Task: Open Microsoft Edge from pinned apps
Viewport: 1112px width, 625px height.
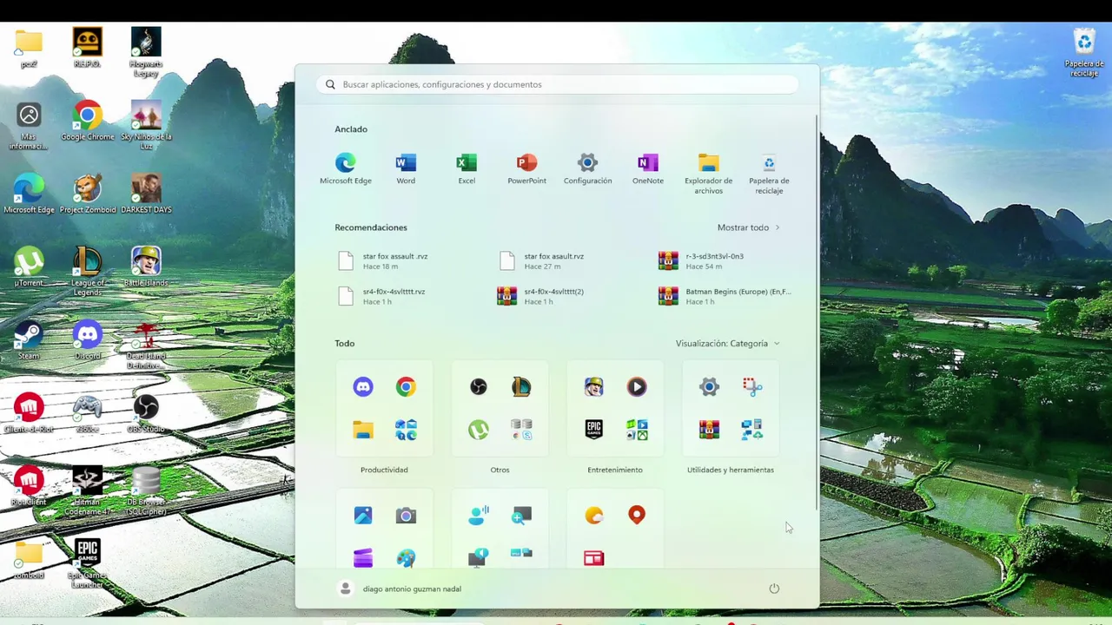Action: [345, 168]
